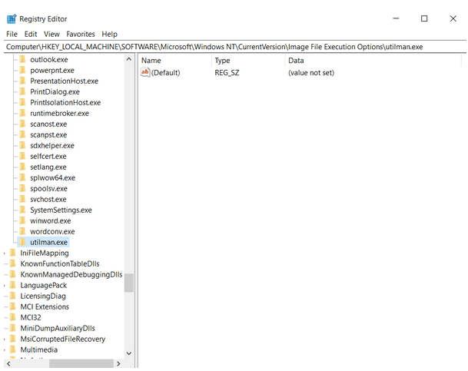Select the PrintDialog.exe folder icon
This screenshot has height=371, width=468.
[x=22, y=91]
